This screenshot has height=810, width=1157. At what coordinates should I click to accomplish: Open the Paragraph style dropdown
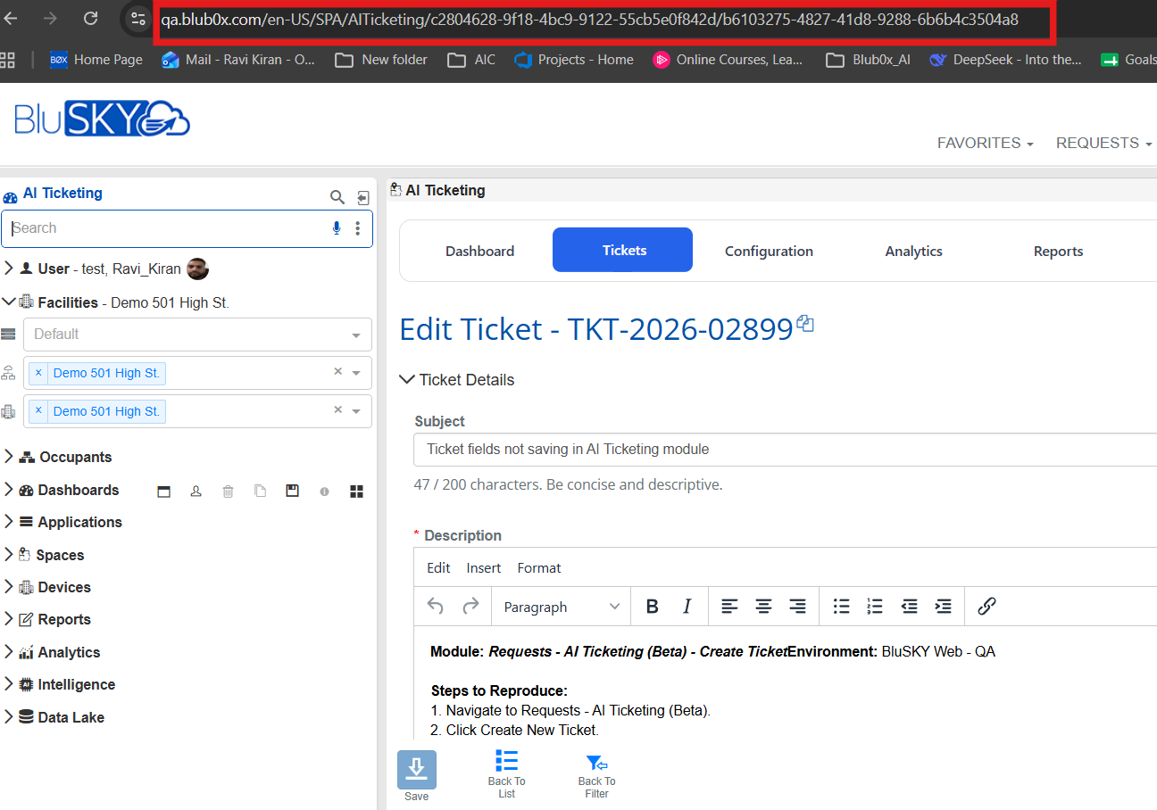pos(561,607)
